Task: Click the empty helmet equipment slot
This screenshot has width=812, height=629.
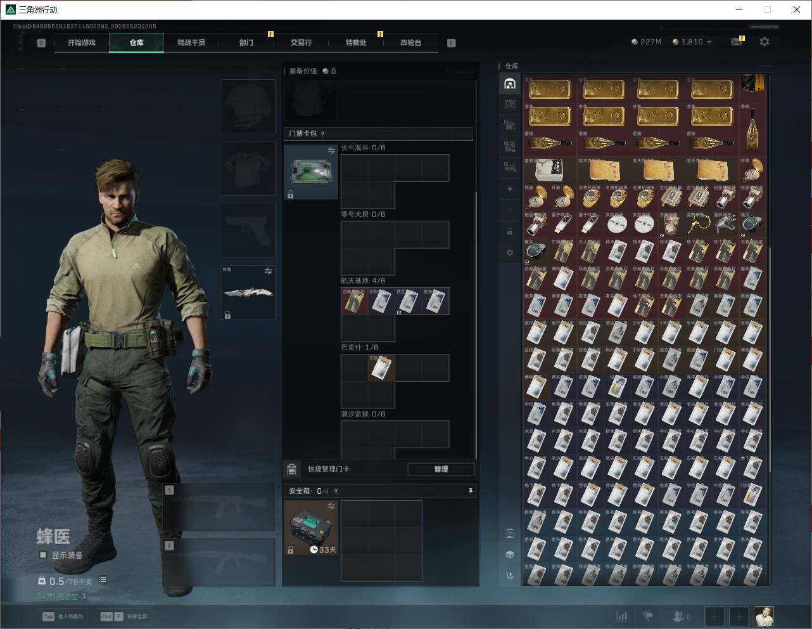Action: pos(248,106)
